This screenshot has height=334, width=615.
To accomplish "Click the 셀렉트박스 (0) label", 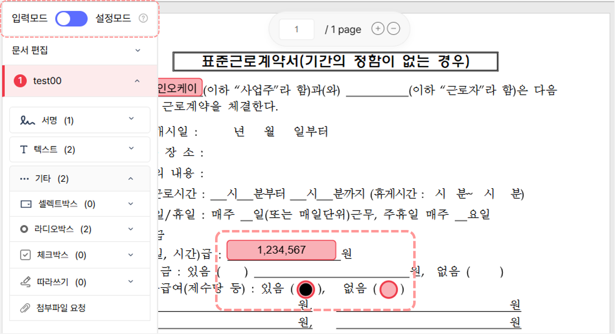I will tap(66, 204).
